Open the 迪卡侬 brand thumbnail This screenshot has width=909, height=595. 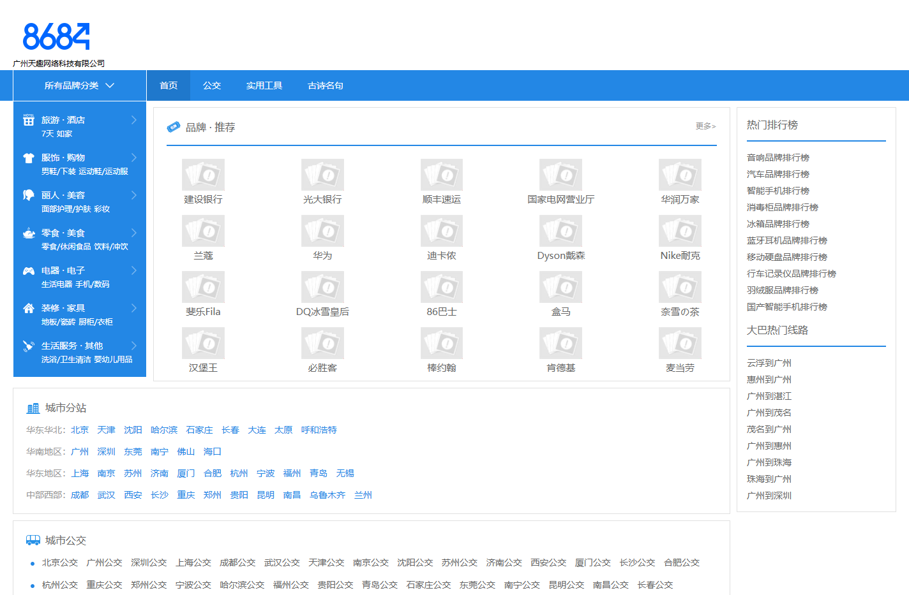[442, 231]
